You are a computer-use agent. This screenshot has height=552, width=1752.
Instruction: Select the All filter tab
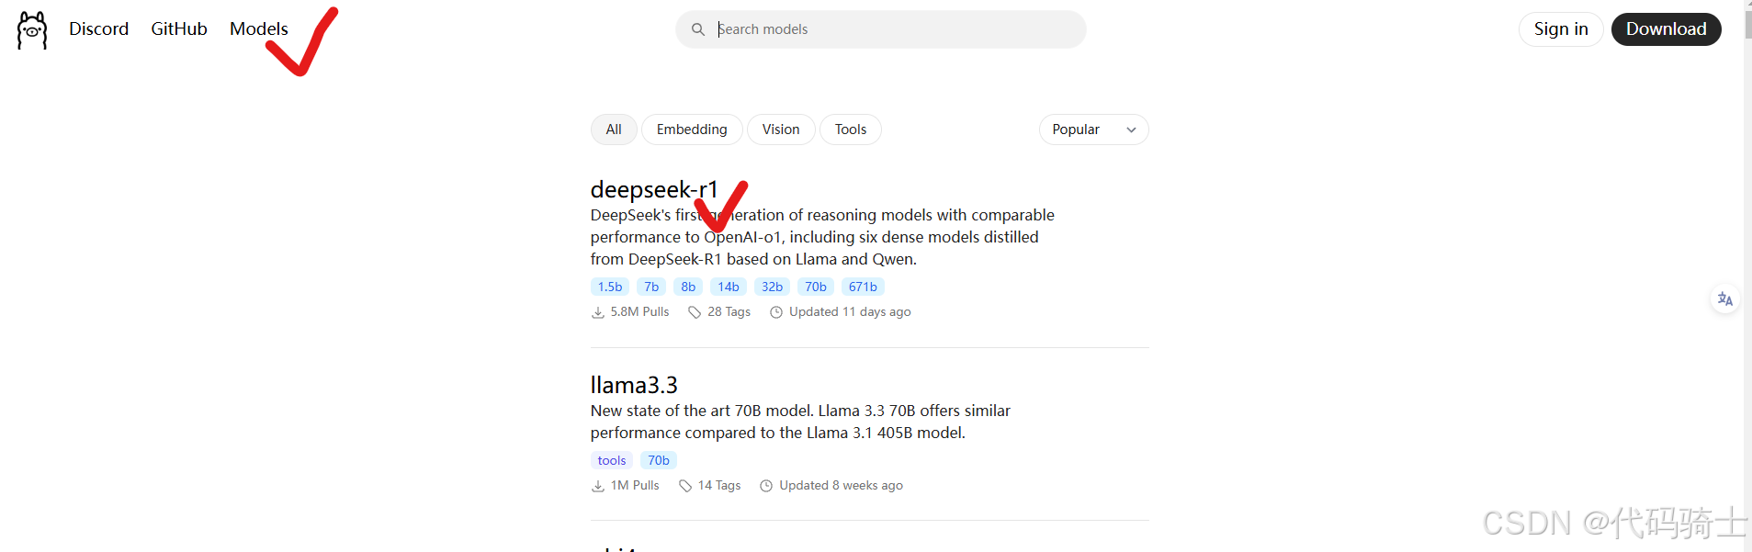[x=614, y=130]
